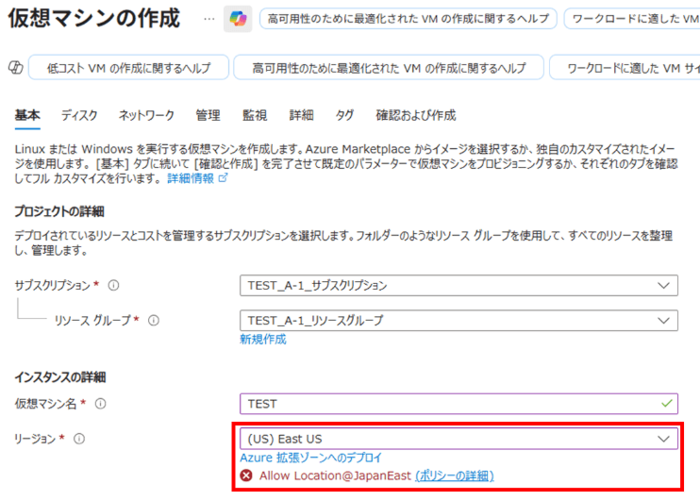700x500 pixels.
Task: Select the 管理 tab
Action: (208, 115)
